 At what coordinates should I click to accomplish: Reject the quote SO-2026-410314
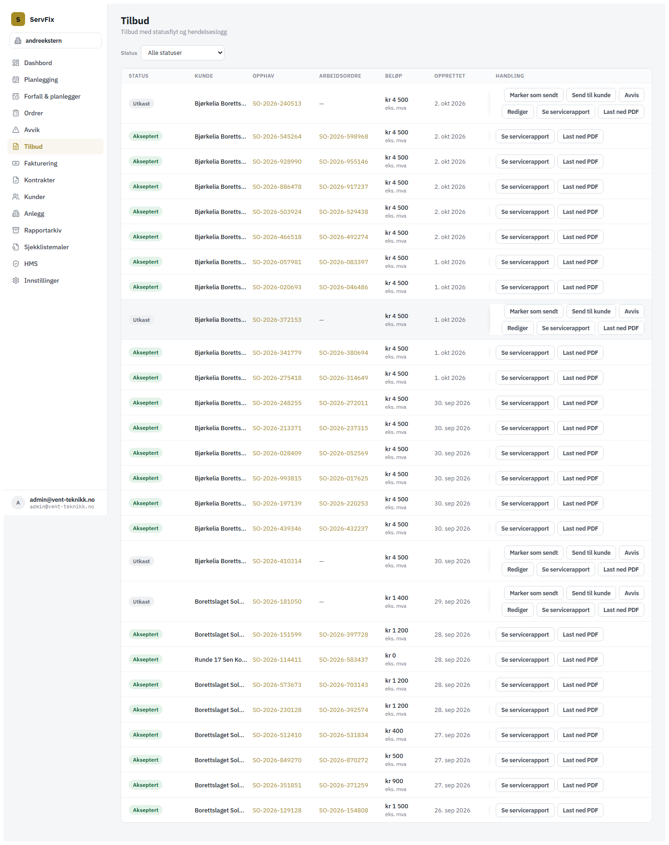click(631, 552)
